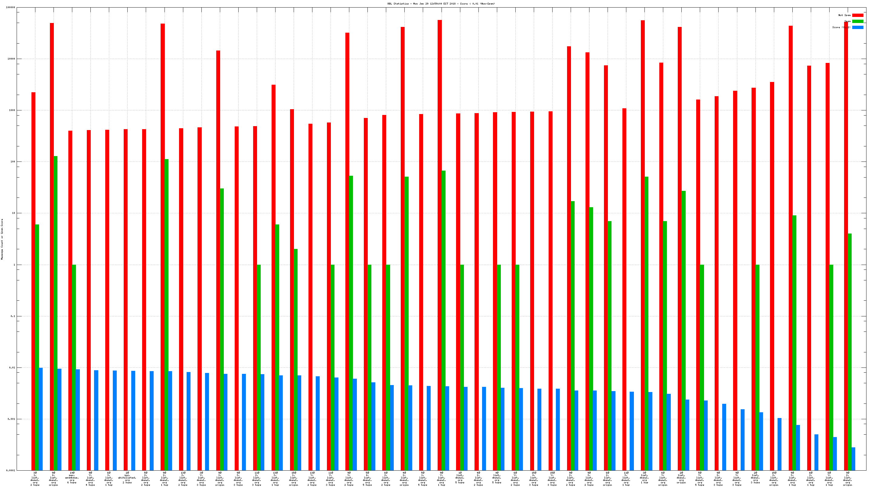The width and height of the screenshot is (871, 490).
Task: Click the vertical 'Message Count or Spam Score' axis label
Action: (x=2, y=239)
